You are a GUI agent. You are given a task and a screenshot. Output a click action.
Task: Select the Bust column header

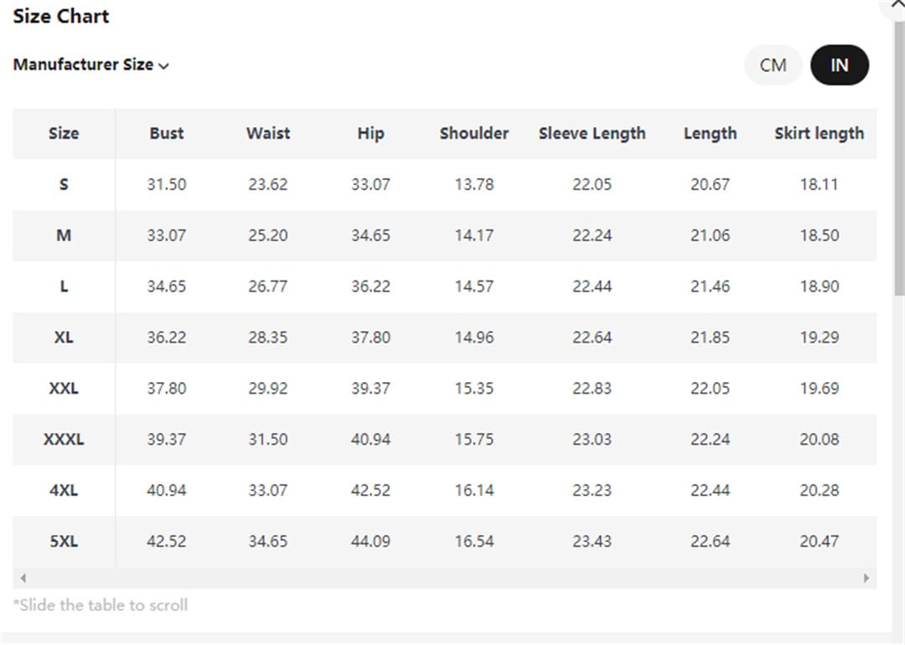(166, 134)
